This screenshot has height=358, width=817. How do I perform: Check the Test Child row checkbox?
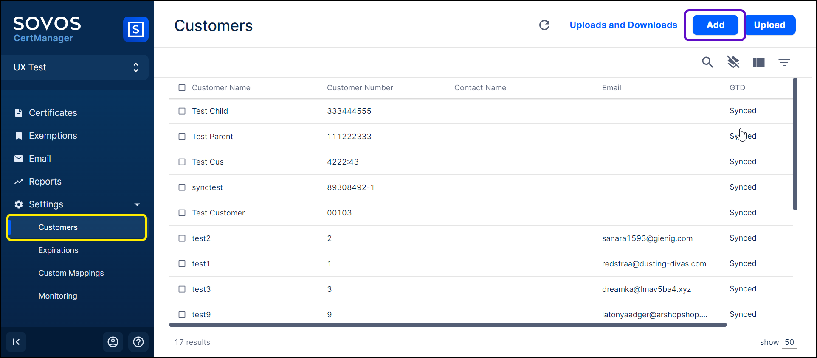click(x=182, y=111)
